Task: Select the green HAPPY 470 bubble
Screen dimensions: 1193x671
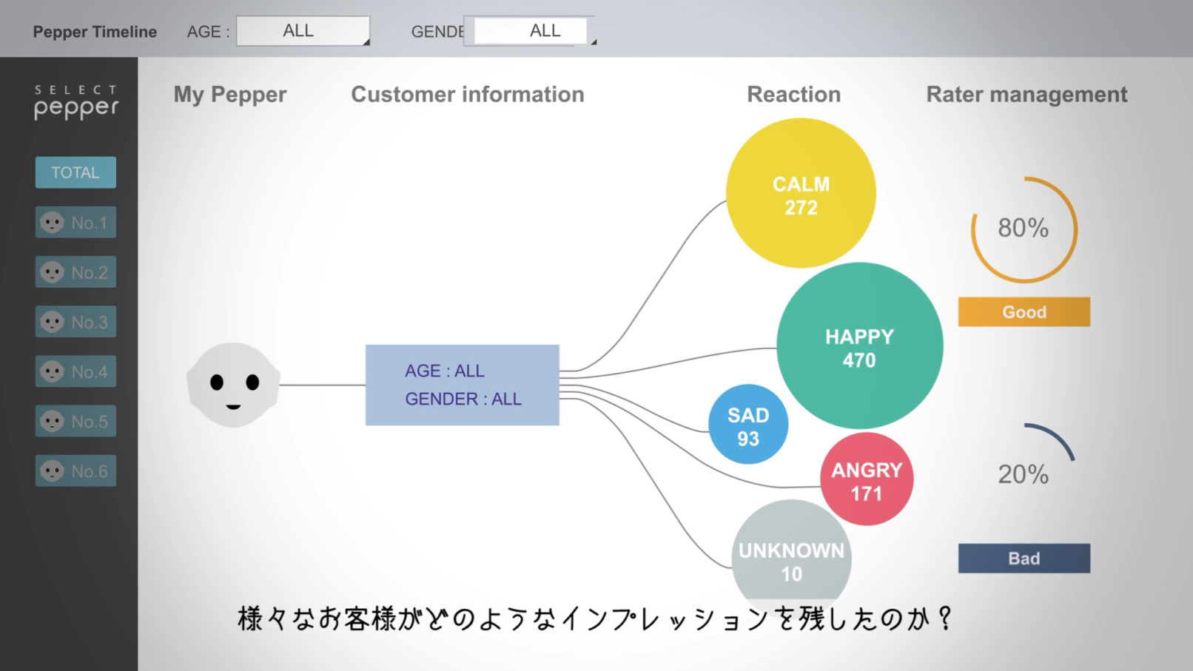Action: point(859,346)
